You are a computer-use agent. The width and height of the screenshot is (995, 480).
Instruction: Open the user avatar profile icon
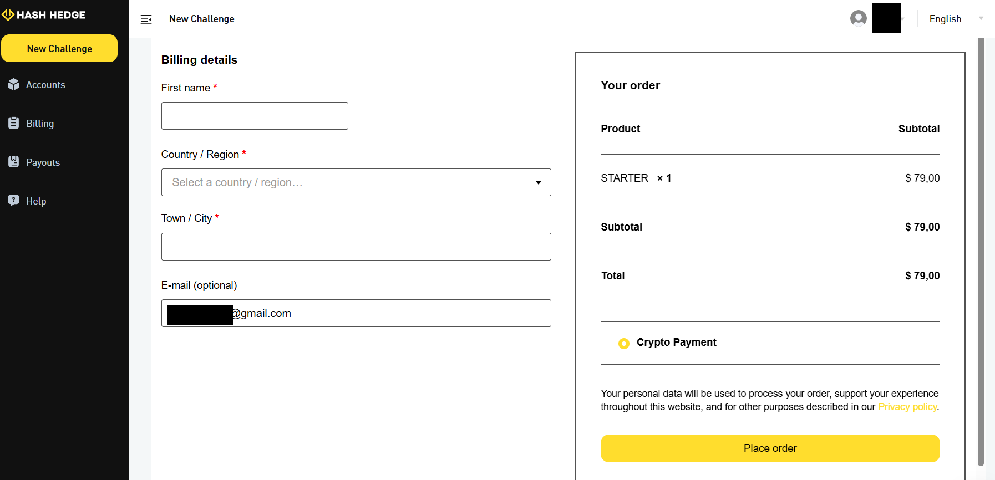859,18
